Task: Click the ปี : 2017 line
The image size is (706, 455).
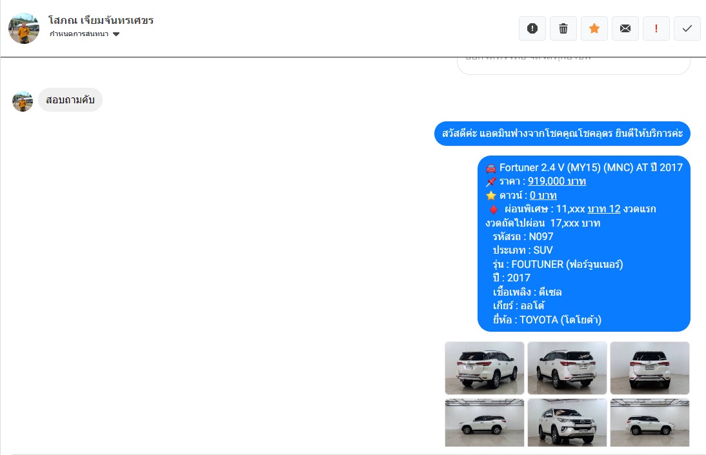Action: (512, 278)
